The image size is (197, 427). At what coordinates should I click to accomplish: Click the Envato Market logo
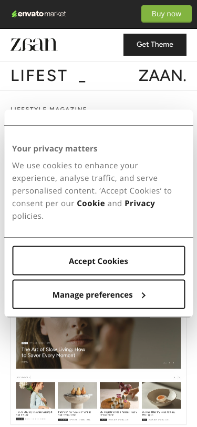39,14
